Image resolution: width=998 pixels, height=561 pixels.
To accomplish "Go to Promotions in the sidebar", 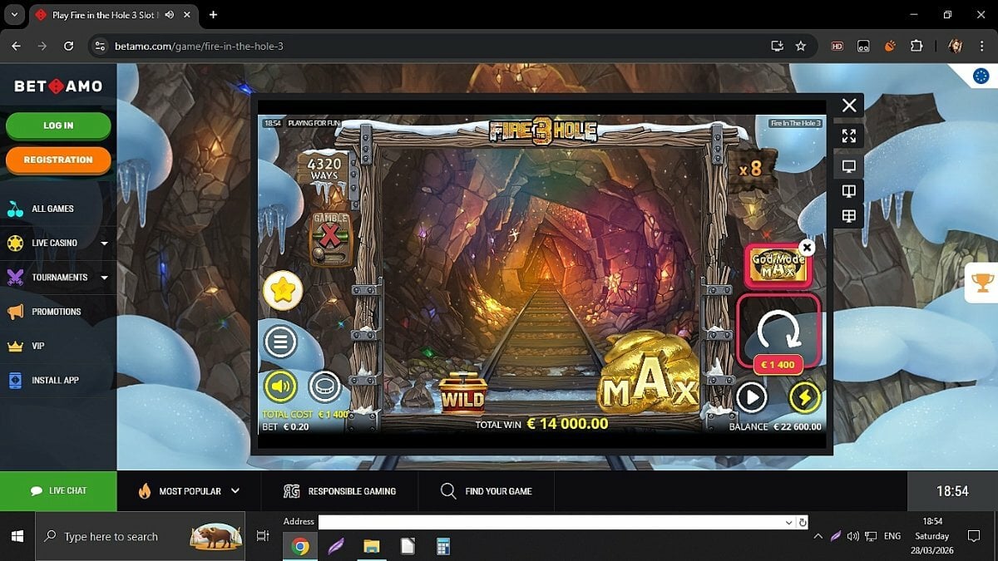I will pos(56,312).
